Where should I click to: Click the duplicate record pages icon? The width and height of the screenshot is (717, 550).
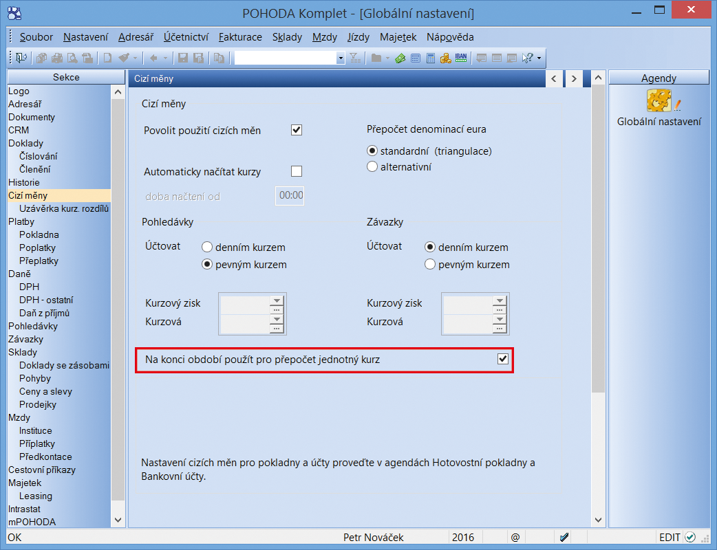coord(220,58)
